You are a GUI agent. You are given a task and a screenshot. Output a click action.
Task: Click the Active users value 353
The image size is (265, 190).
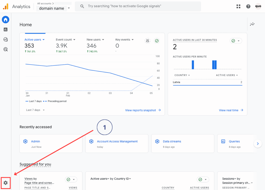(29, 46)
